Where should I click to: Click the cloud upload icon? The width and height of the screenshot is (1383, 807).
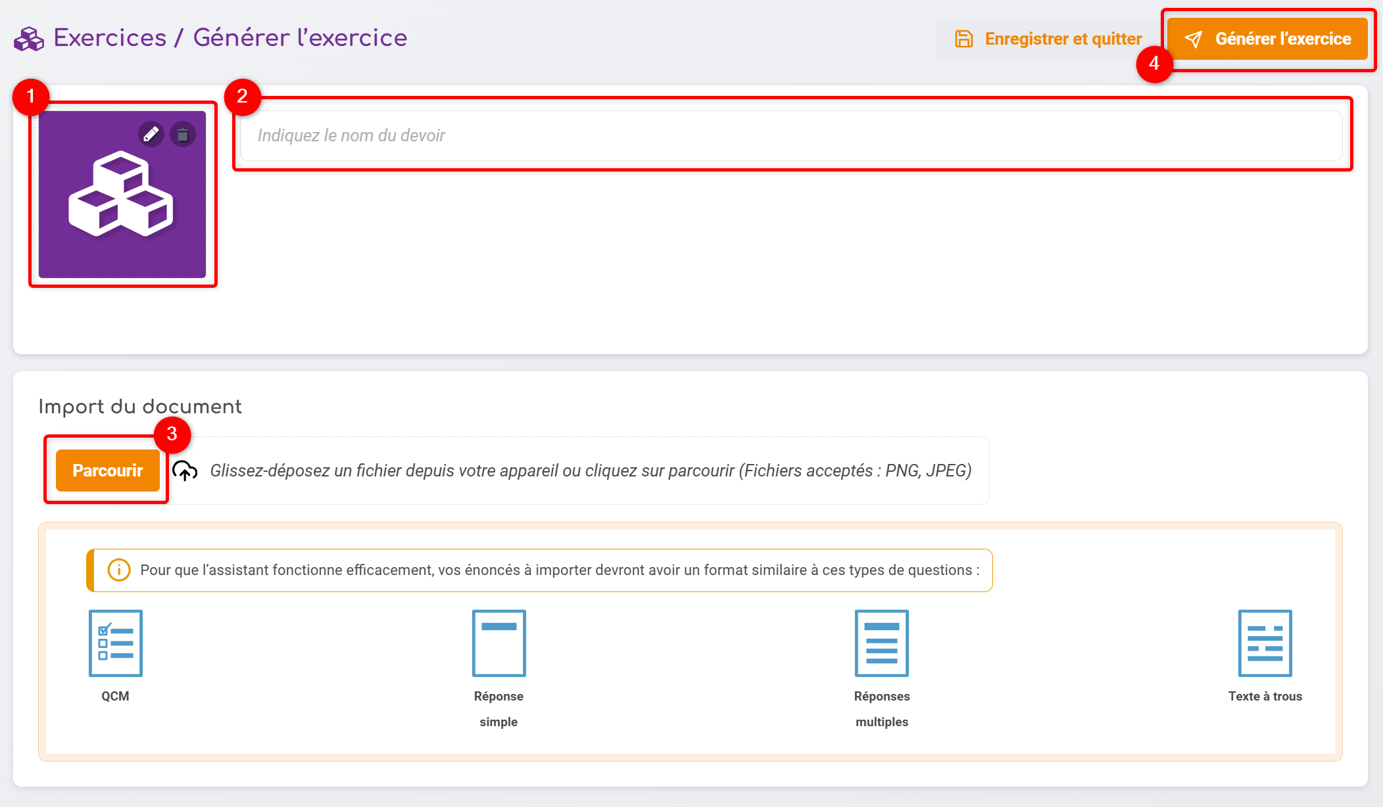click(185, 471)
